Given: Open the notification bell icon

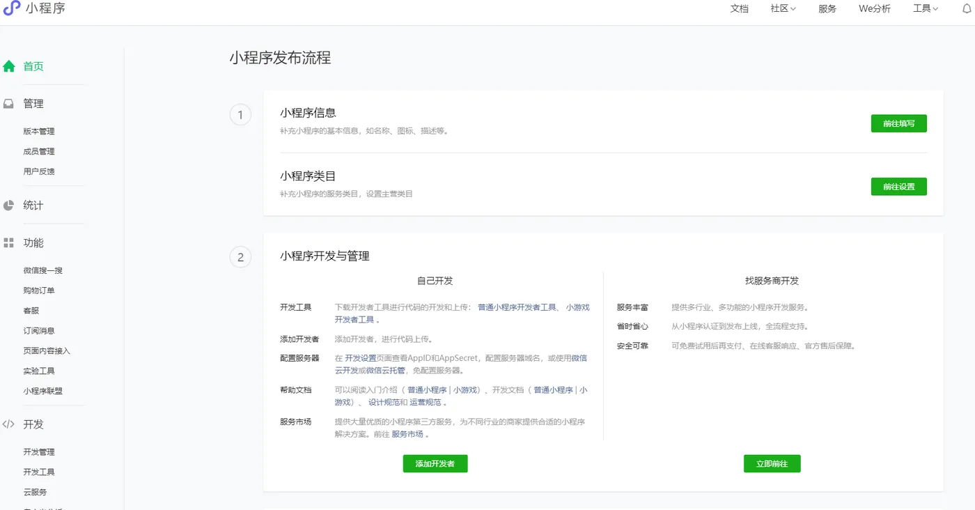Looking at the screenshot, I should click(966, 8).
